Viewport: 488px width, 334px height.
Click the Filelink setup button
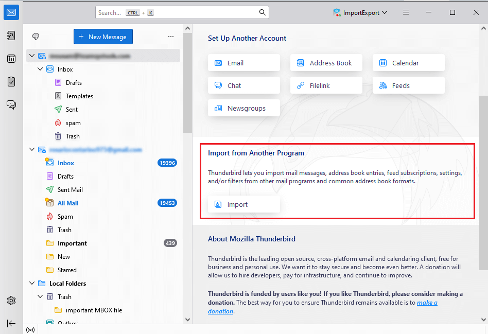(x=326, y=85)
